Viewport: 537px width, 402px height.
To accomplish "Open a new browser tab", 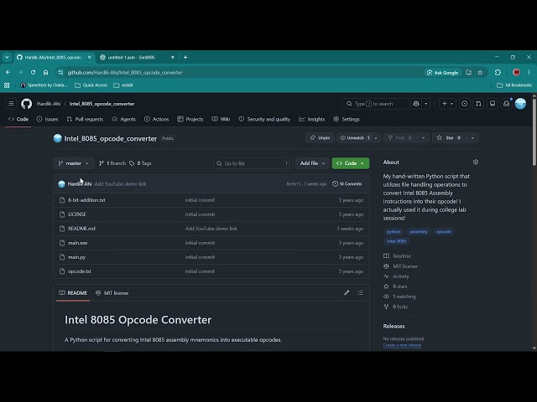I will point(185,58).
